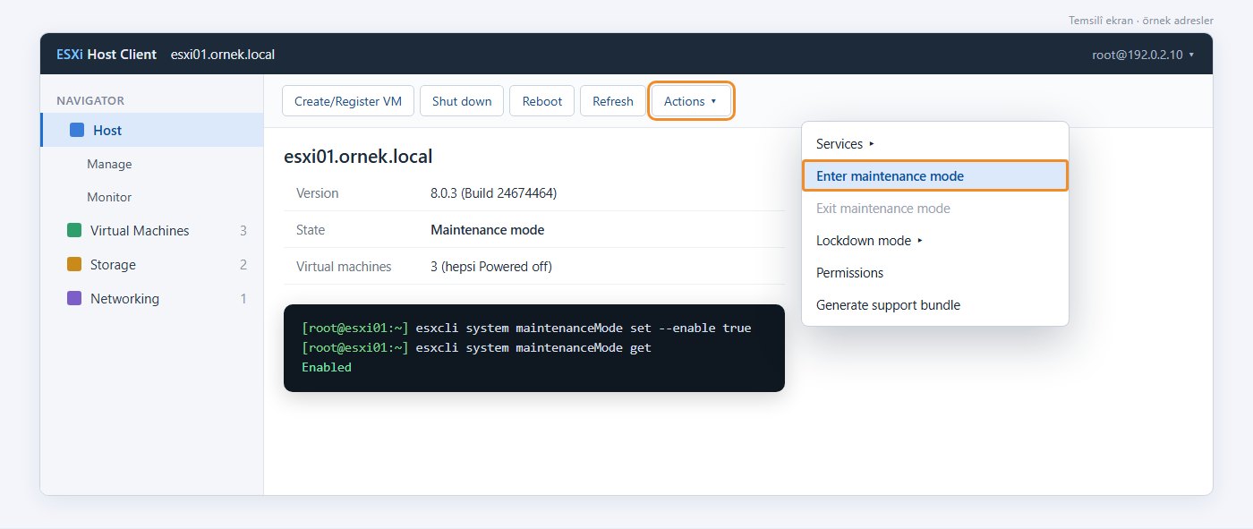The height and width of the screenshot is (529, 1253).
Task: Click the Refresh button
Action: [613, 101]
